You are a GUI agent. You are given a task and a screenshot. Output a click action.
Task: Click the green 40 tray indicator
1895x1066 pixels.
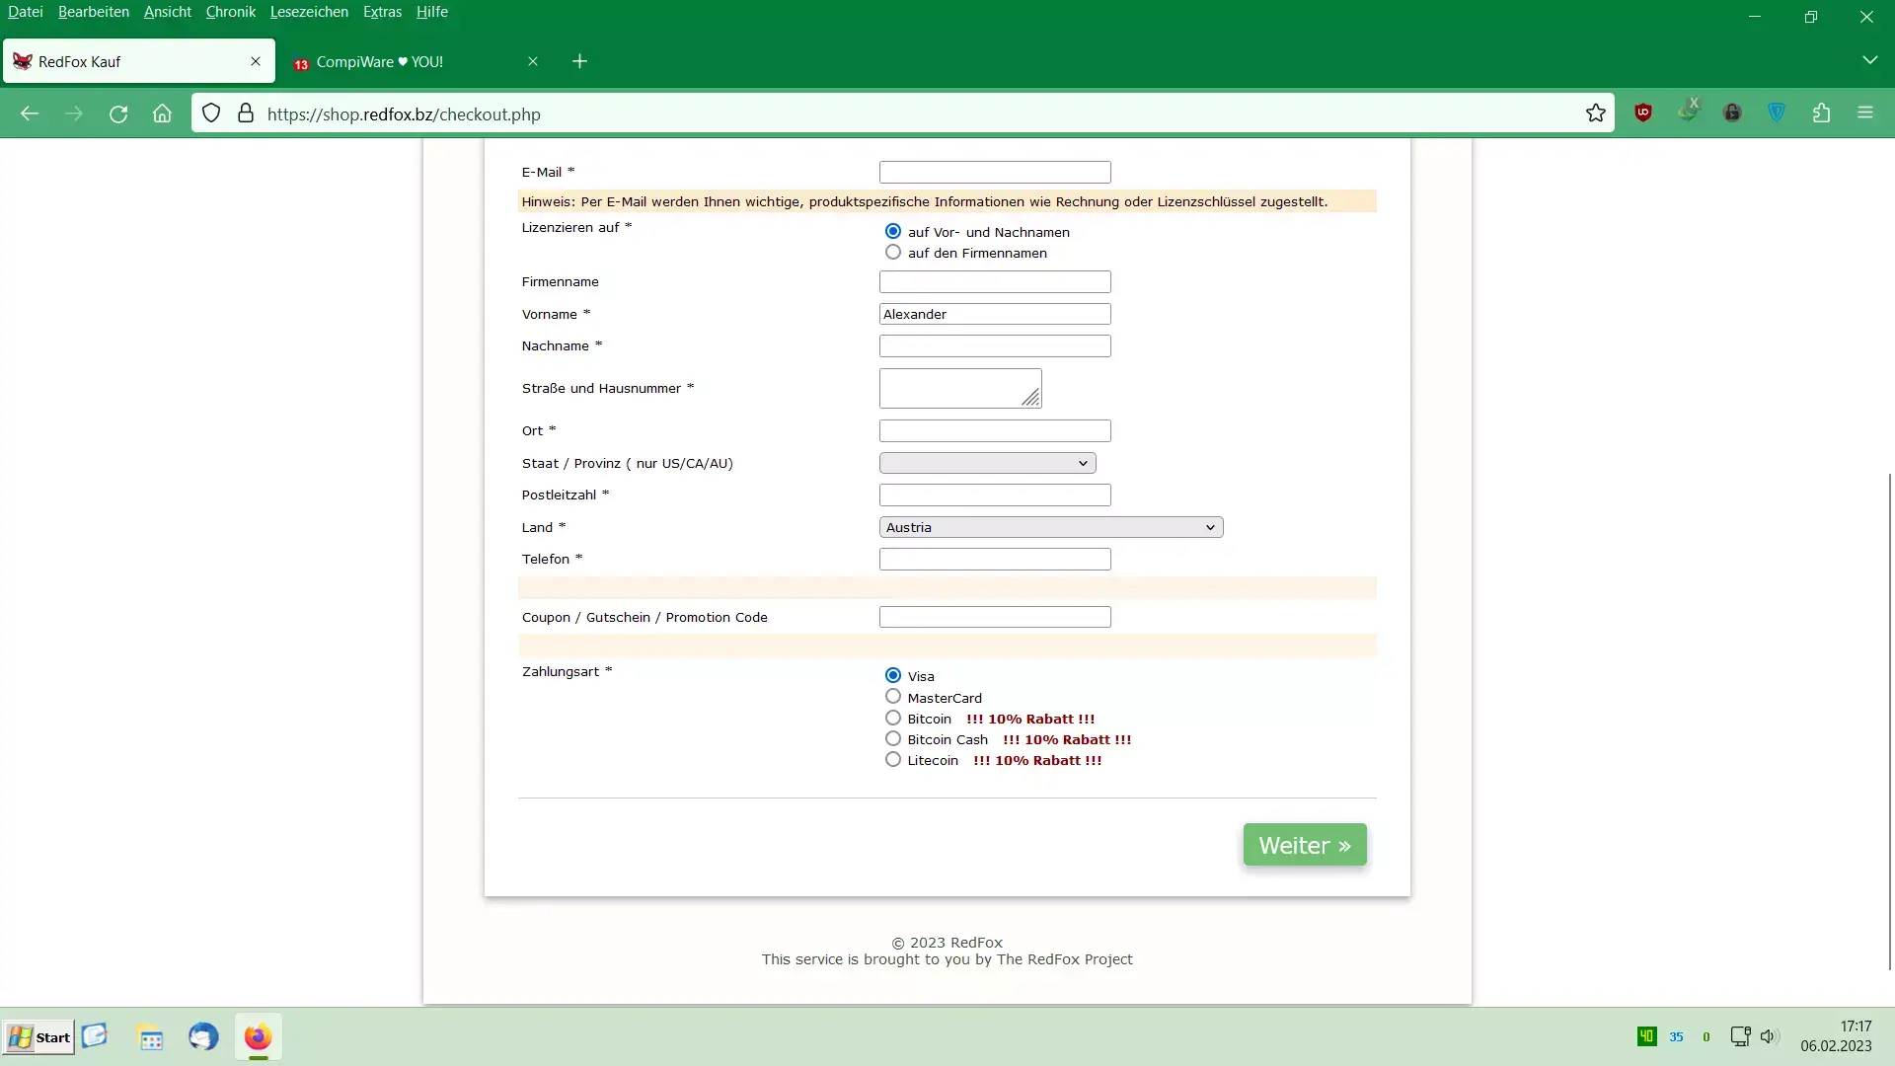(1646, 1036)
